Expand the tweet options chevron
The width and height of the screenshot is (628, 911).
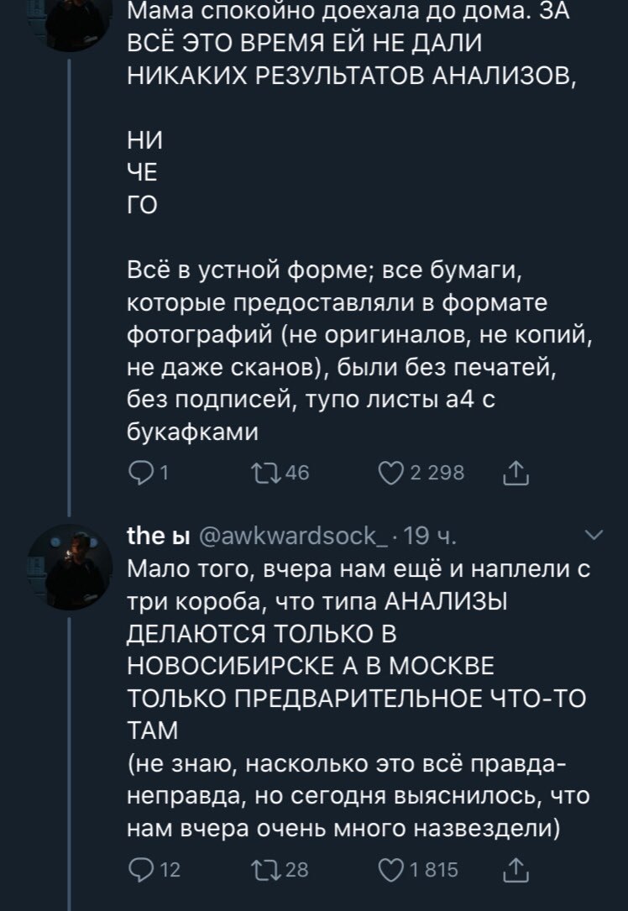592,535
